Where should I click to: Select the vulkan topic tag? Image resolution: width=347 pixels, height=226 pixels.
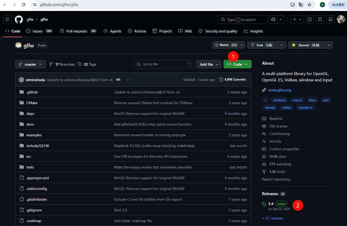coord(287,108)
